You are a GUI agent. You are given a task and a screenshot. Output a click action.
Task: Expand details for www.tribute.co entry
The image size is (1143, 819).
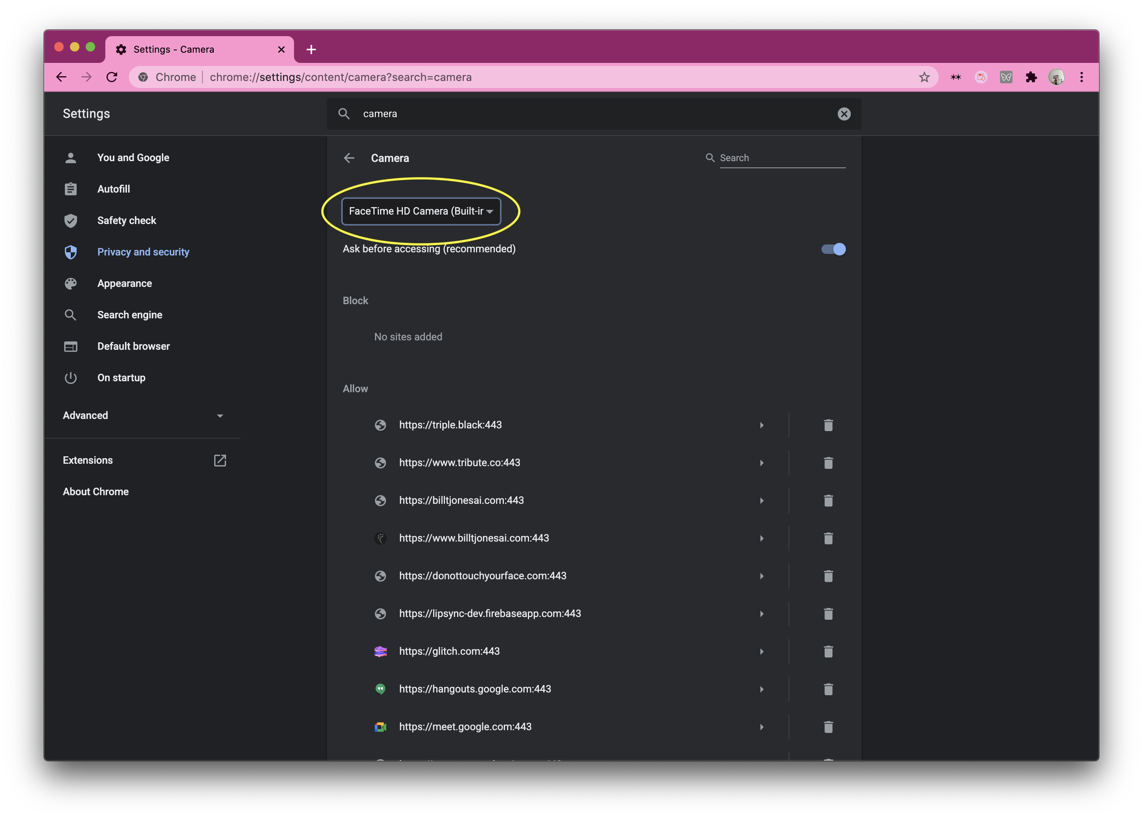(761, 463)
